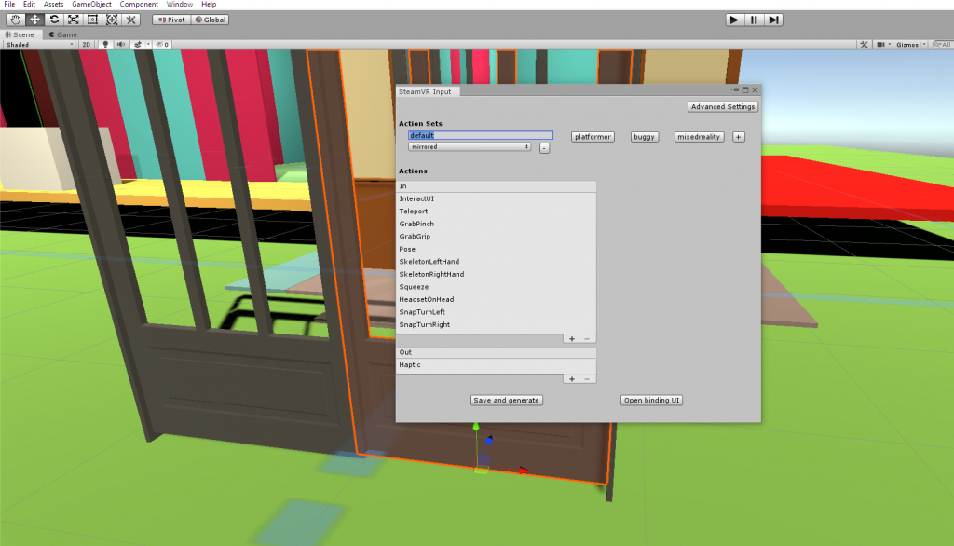
Task: Toggle scene lighting bulb icon
Action: pyautogui.click(x=104, y=44)
